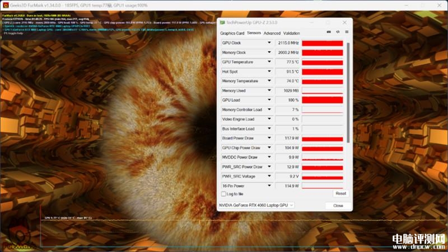The height and width of the screenshot is (252, 448).
Task: Open the GPU-Z hamburger menu icon
Action: [347, 32]
